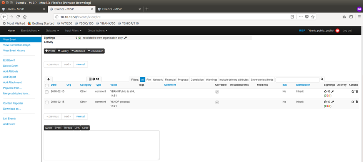This screenshot has height=162, width=363.
Task: Click wrench sighting icon for YSHOP proposal
Action: (333, 102)
